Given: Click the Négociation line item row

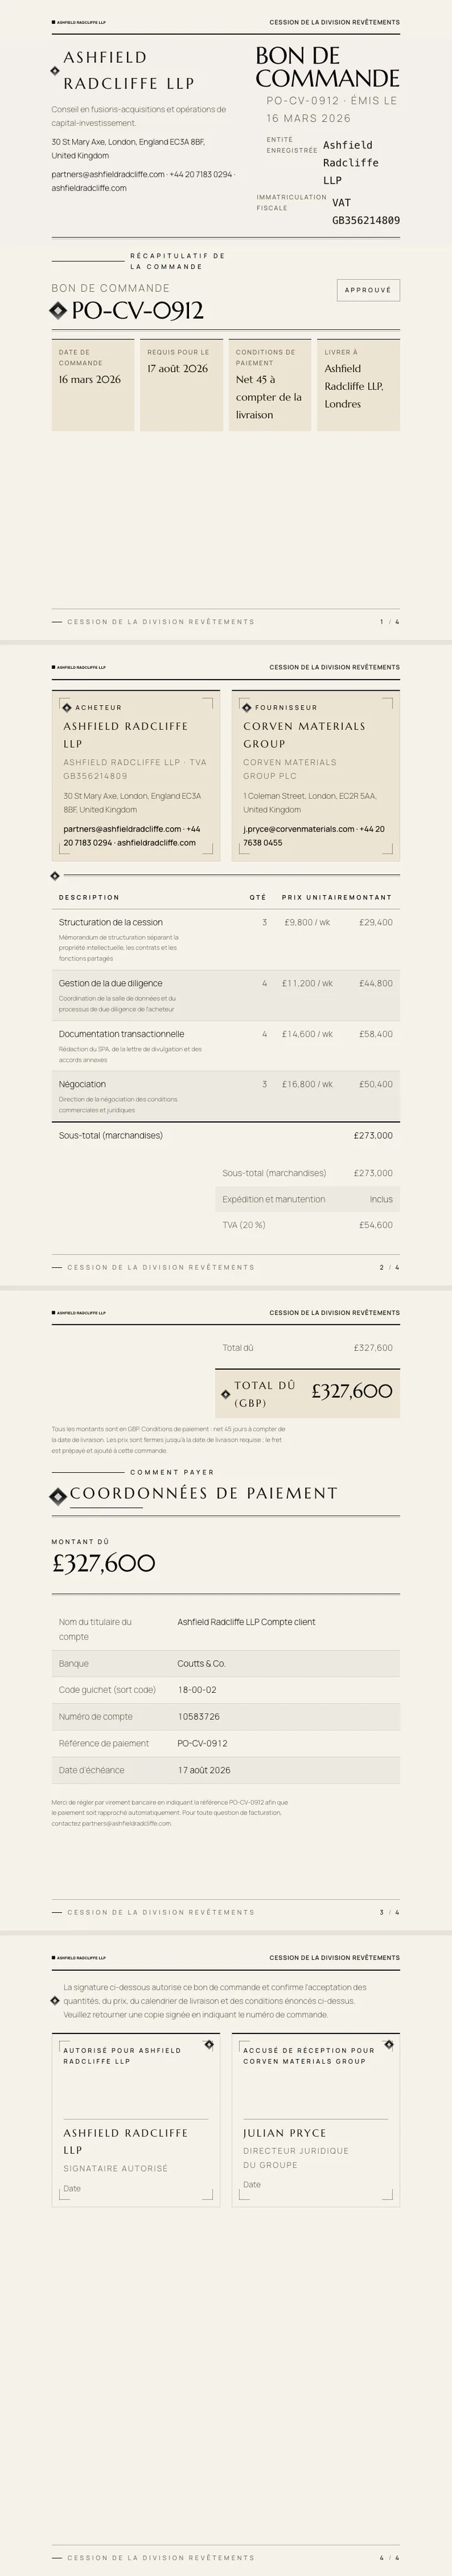Looking at the screenshot, I should pyautogui.click(x=225, y=1096).
